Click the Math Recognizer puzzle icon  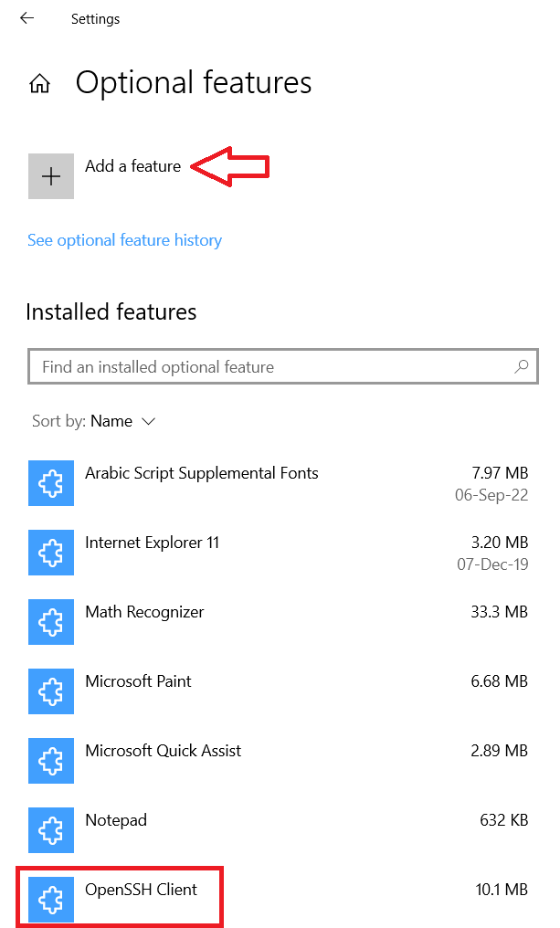coord(51,622)
